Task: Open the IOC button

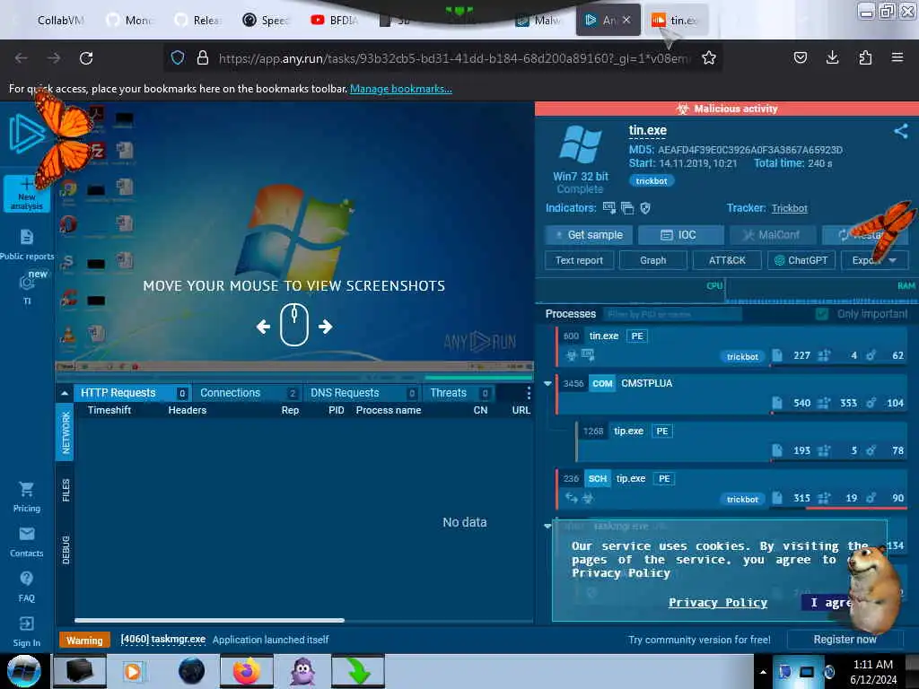Action: pyautogui.click(x=680, y=235)
